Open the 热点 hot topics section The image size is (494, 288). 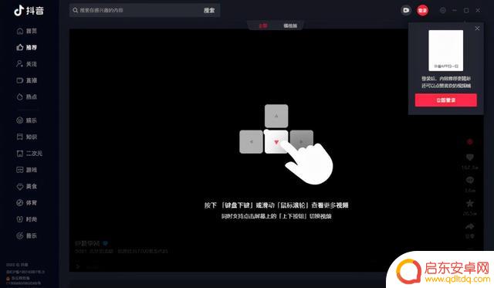pos(27,97)
